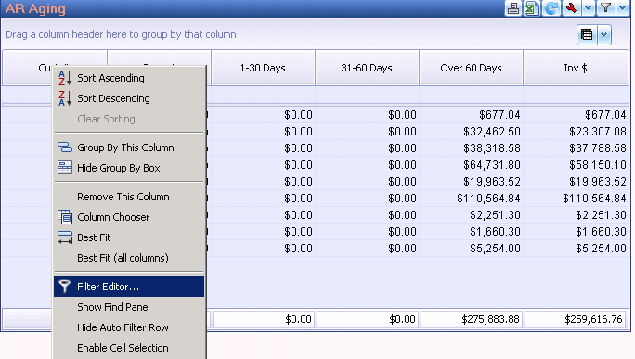Export the grid with the Excel icon

coord(531,8)
